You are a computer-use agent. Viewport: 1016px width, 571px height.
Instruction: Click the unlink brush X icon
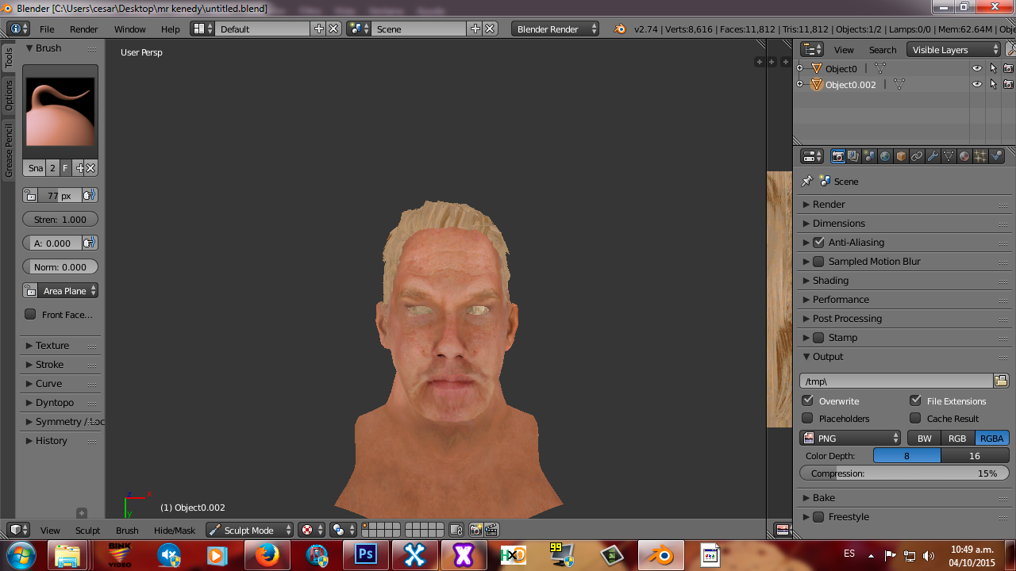[90, 168]
